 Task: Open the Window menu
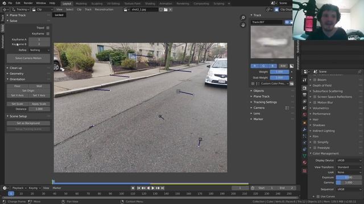click(x=41, y=3)
